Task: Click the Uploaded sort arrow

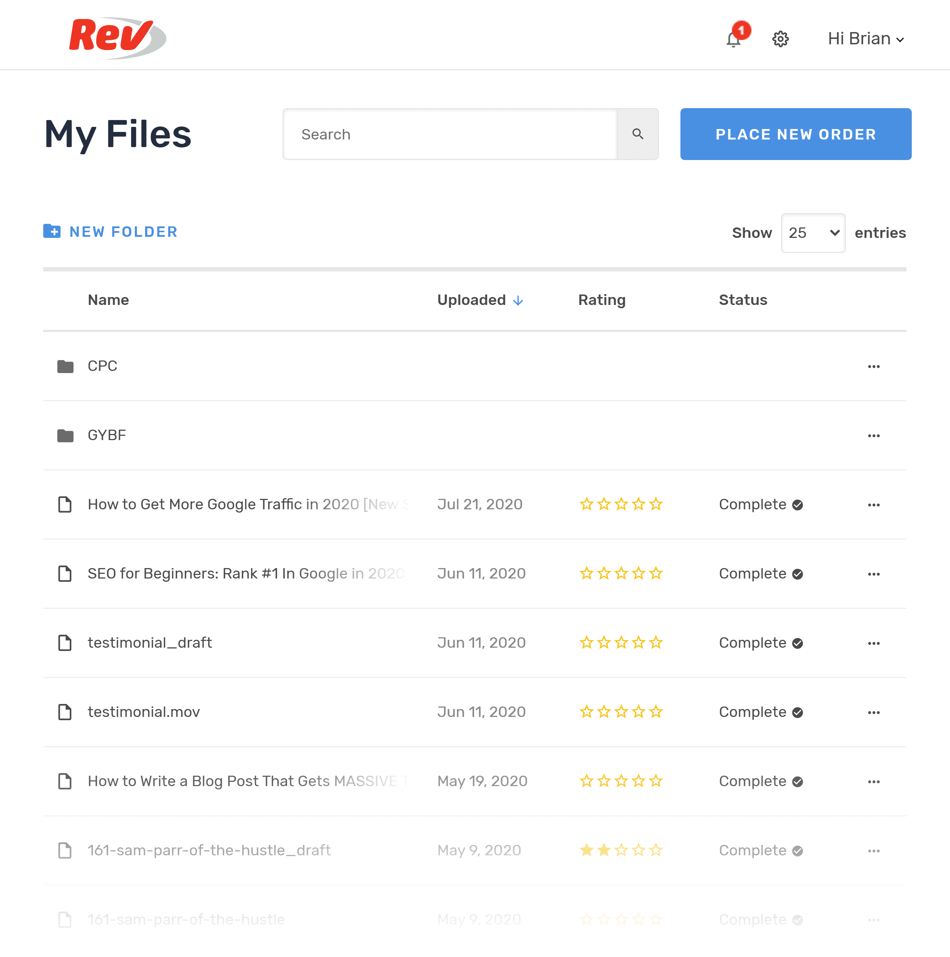Action: (x=518, y=301)
